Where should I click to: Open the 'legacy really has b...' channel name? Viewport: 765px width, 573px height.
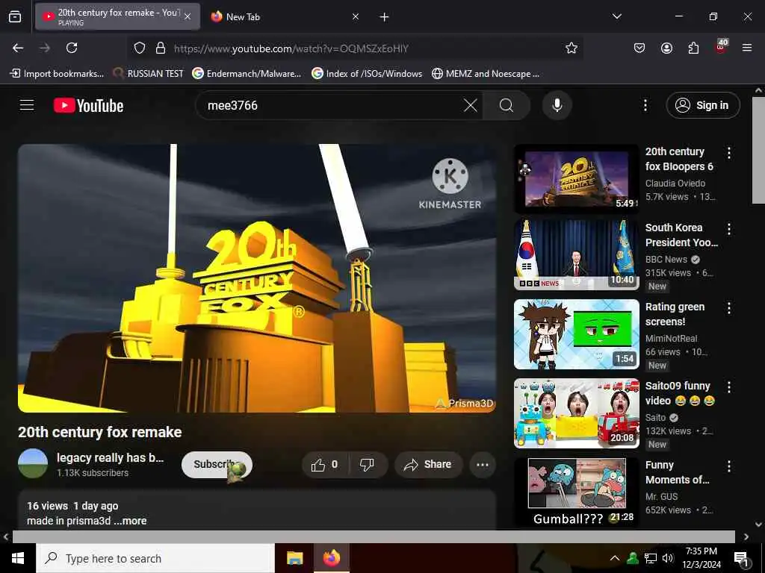click(111, 457)
